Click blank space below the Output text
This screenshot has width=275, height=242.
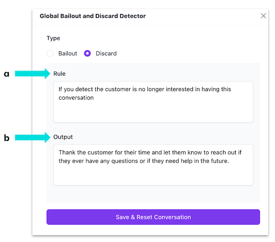pyautogui.click(x=153, y=176)
